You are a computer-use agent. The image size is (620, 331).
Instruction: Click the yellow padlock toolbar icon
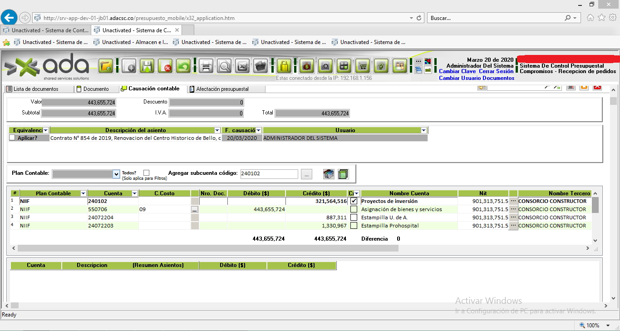(284, 66)
